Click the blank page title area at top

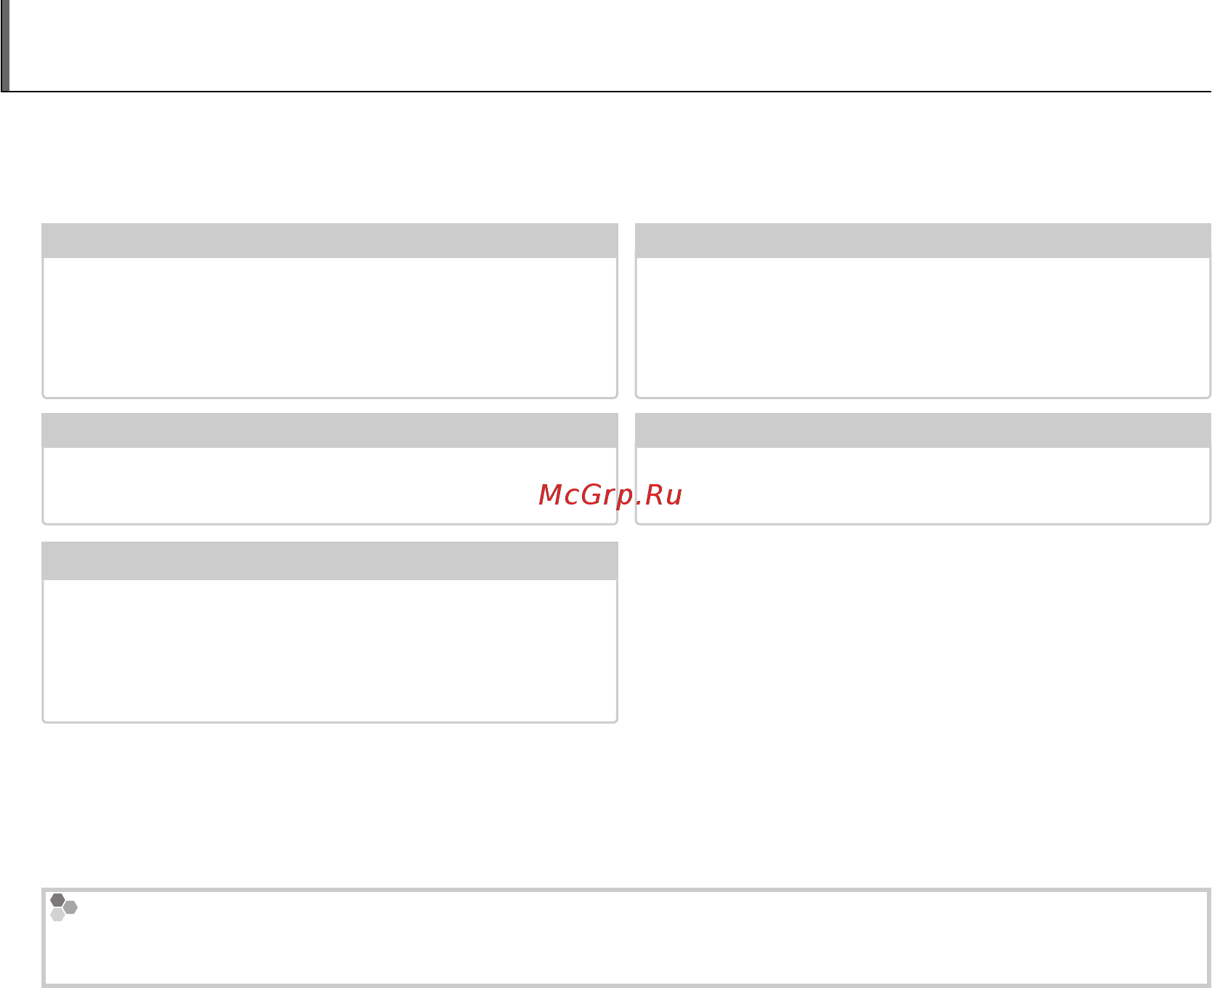pos(610,45)
